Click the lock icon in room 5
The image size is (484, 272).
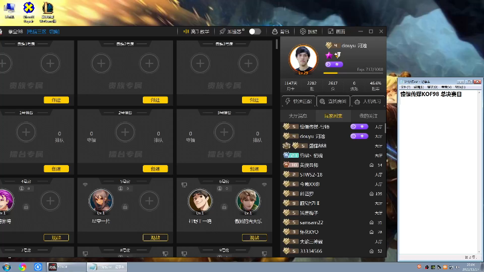pos(125,207)
